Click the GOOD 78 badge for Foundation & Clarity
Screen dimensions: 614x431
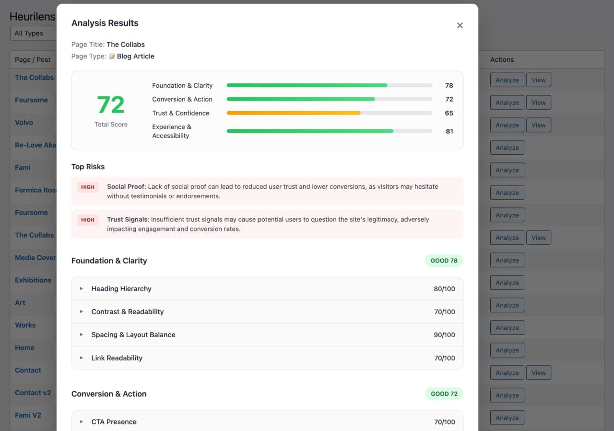[x=444, y=261]
